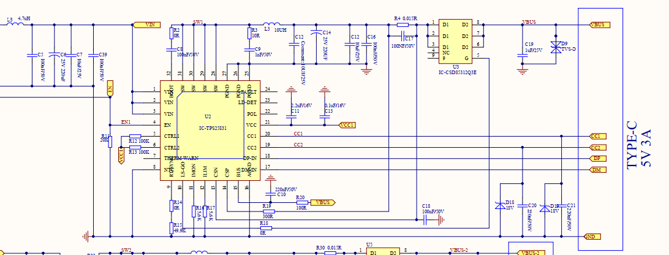
Task: Click the SW1 net label
Action: (198, 21)
